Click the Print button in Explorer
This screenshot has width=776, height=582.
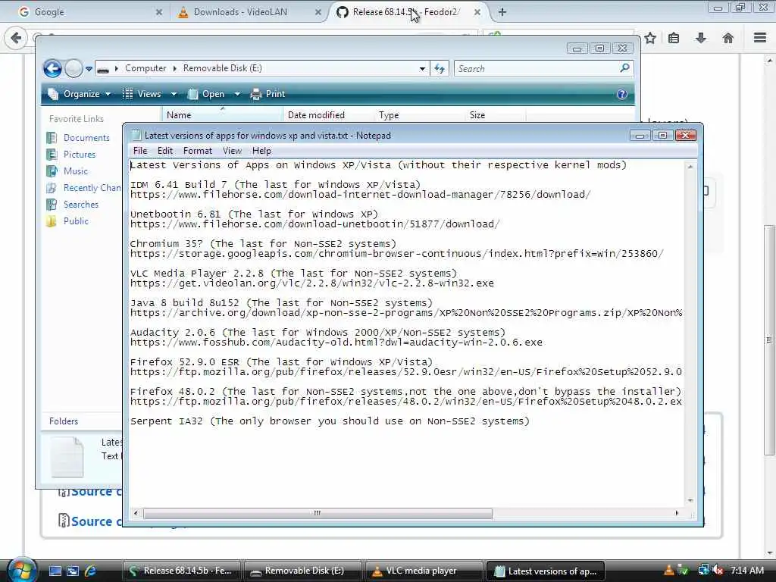[268, 94]
